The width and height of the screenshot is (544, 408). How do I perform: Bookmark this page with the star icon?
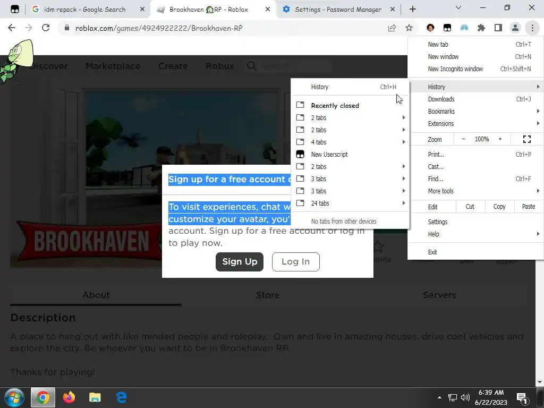coord(409,28)
